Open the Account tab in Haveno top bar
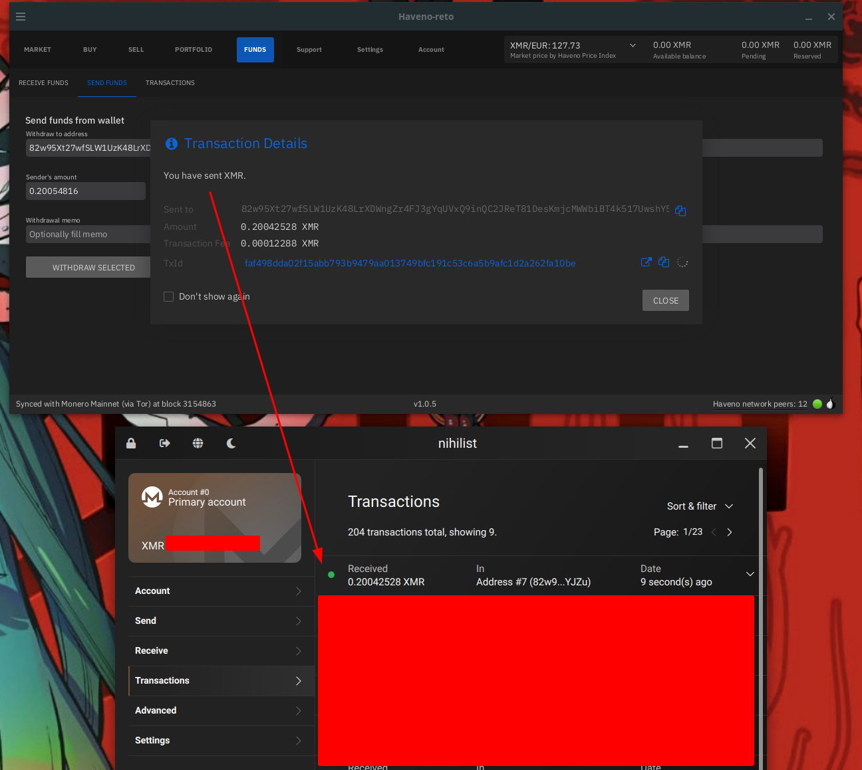 [431, 50]
